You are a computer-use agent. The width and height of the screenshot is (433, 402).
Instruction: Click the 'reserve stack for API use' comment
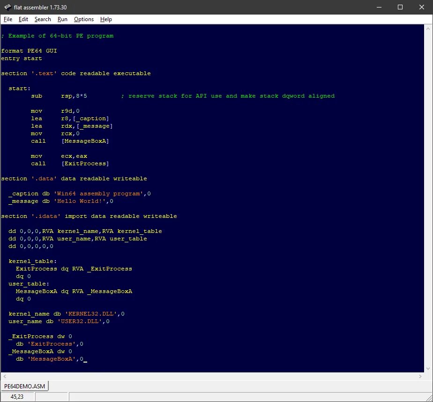(228, 96)
